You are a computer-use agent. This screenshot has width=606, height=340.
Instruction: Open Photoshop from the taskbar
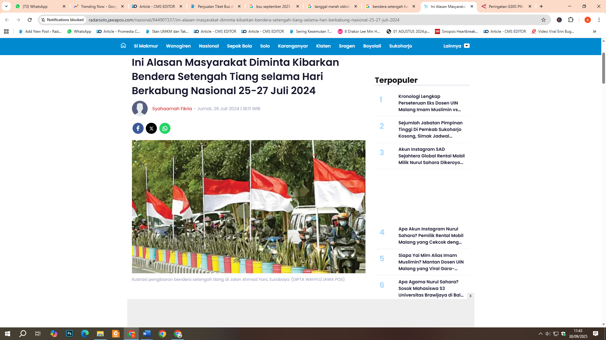point(69,334)
